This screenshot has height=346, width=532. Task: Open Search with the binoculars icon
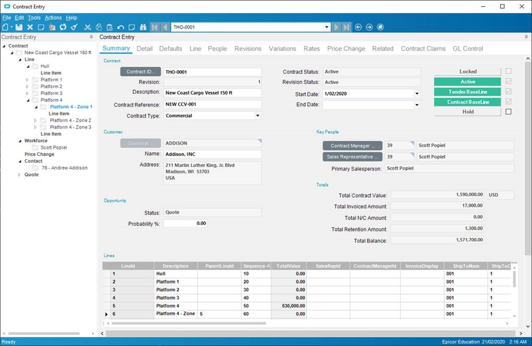pyautogui.click(x=143, y=27)
